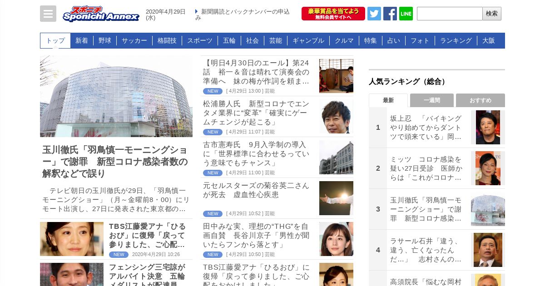The height and width of the screenshot is (286, 545).
Task: Open 田中みな実 article thumbnail
Action: point(336,239)
